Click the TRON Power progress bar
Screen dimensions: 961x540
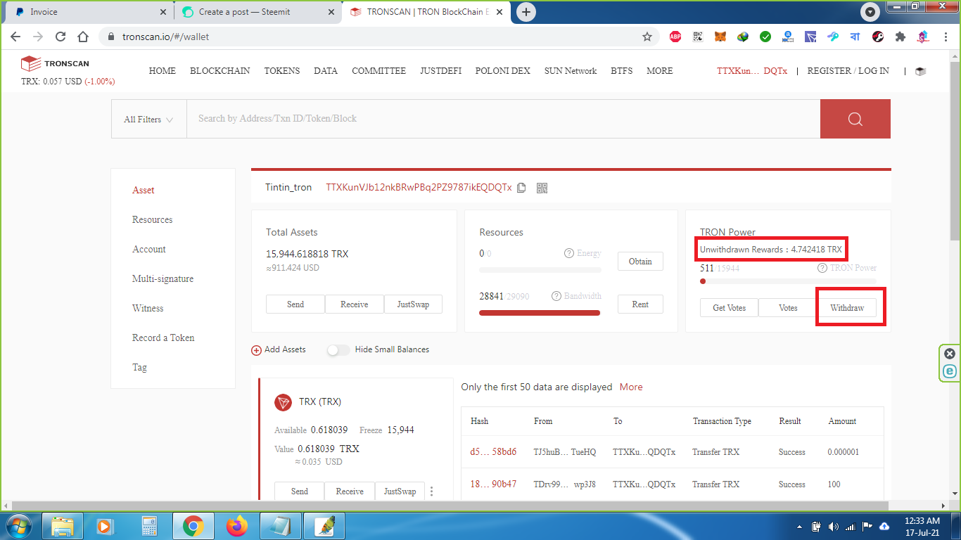tap(788, 281)
